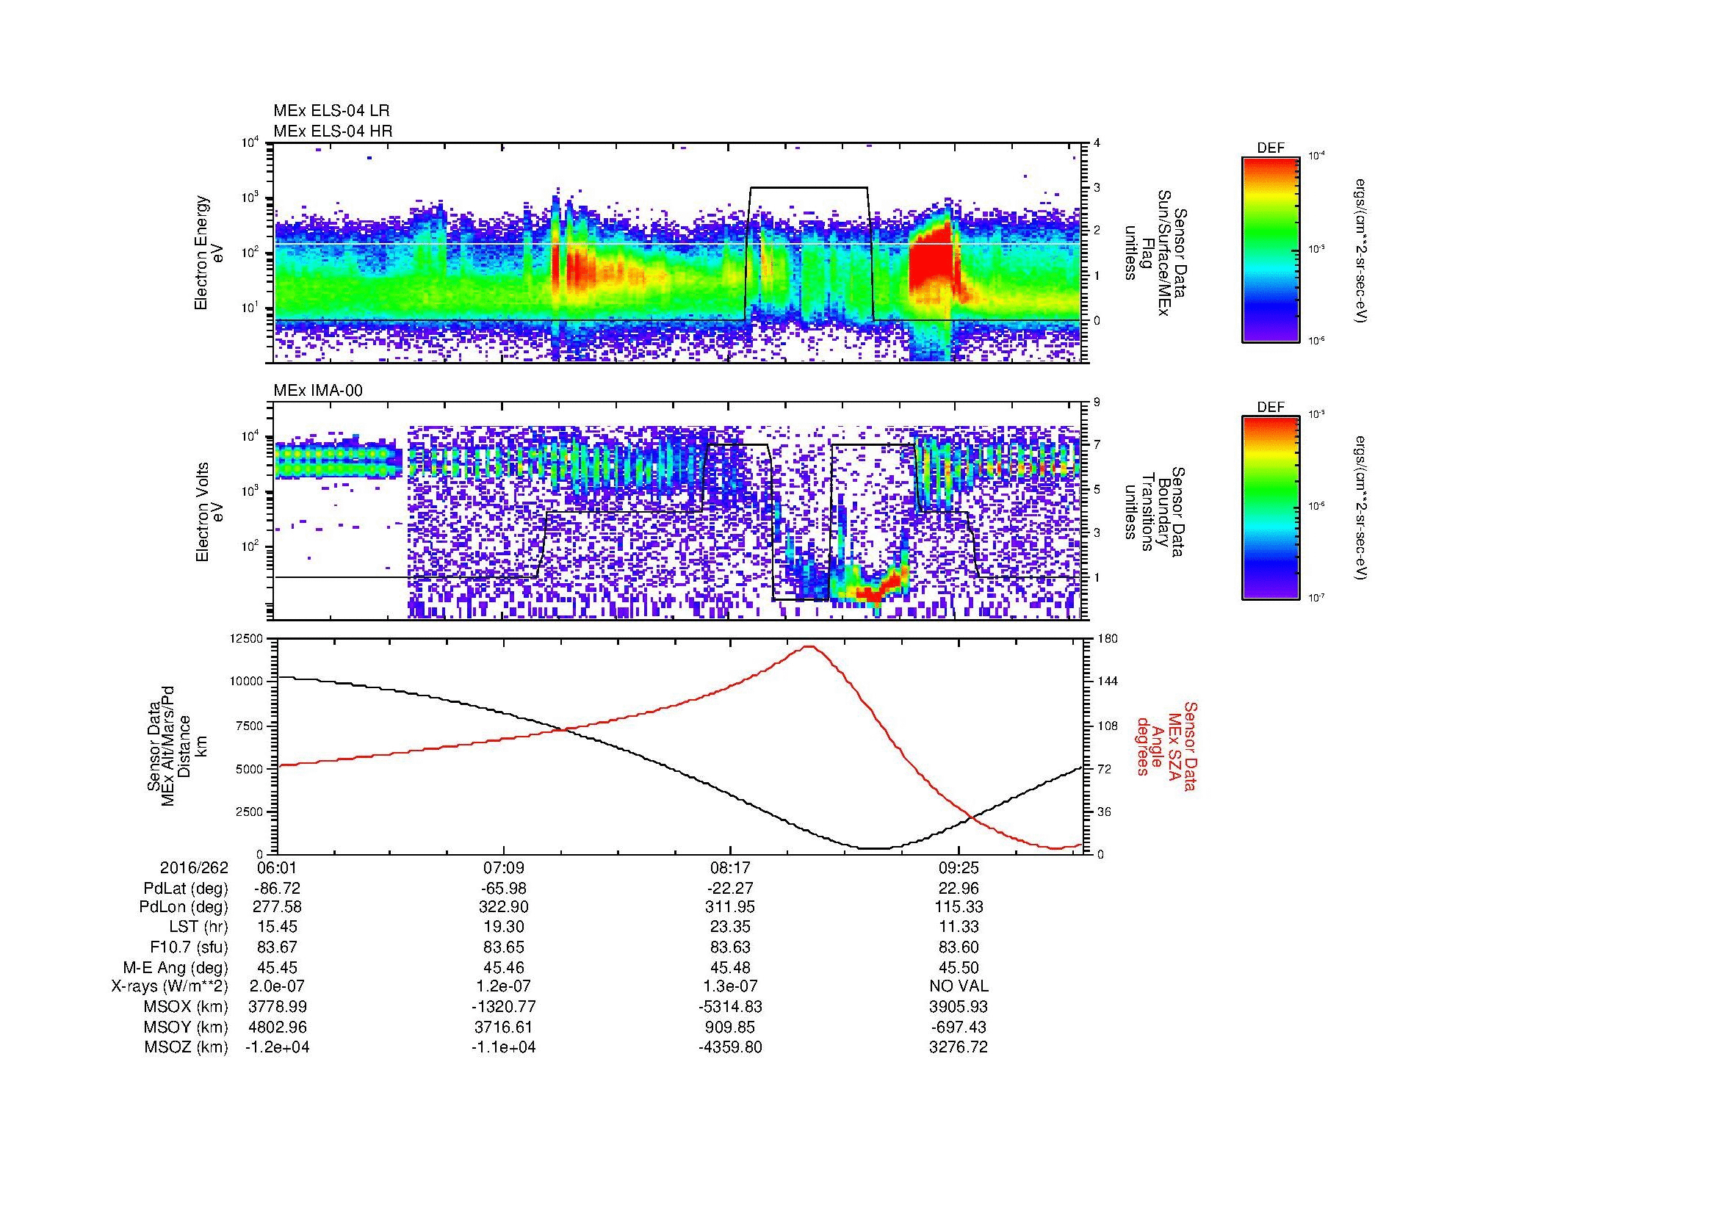
Task: Click the 'MEx Alt/Mars/Pd Distance' axis label
Action: [x=176, y=745]
